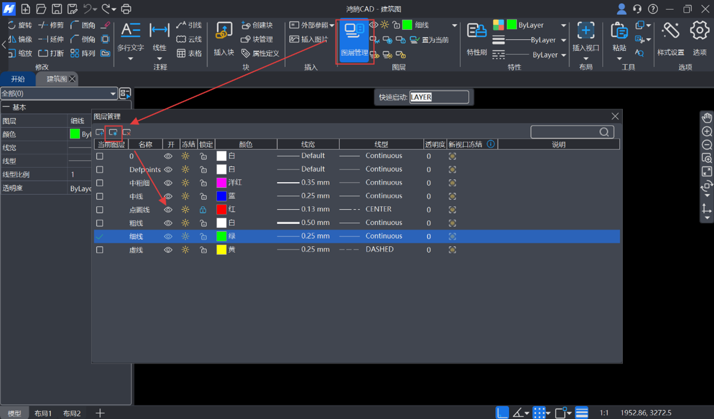Image resolution: width=714 pixels, height=419 pixels.
Task: Open the 细线 layer dropdown in ribbon
Action: pyautogui.click(x=454, y=25)
